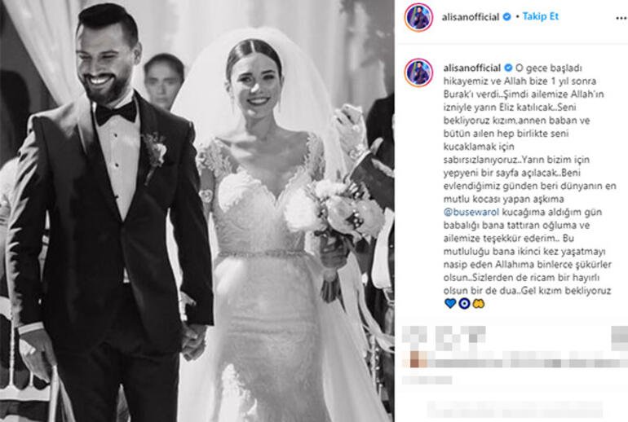Open the three-dot more options menu
This screenshot has width=628, height=422.
(x=621, y=18)
